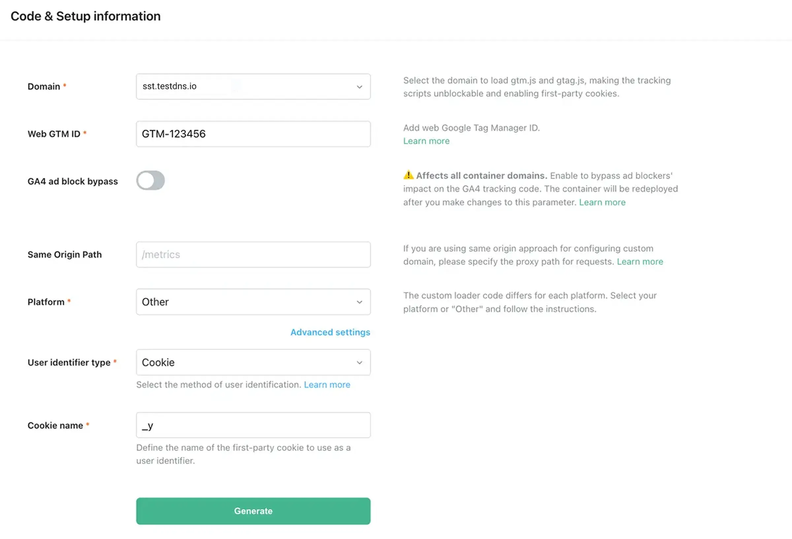The width and height of the screenshot is (792, 539).
Task: Select the sst.testdns.io domain value
Action: click(x=169, y=86)
